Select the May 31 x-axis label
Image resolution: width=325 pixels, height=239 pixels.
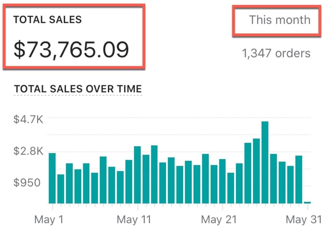[303, 220]
